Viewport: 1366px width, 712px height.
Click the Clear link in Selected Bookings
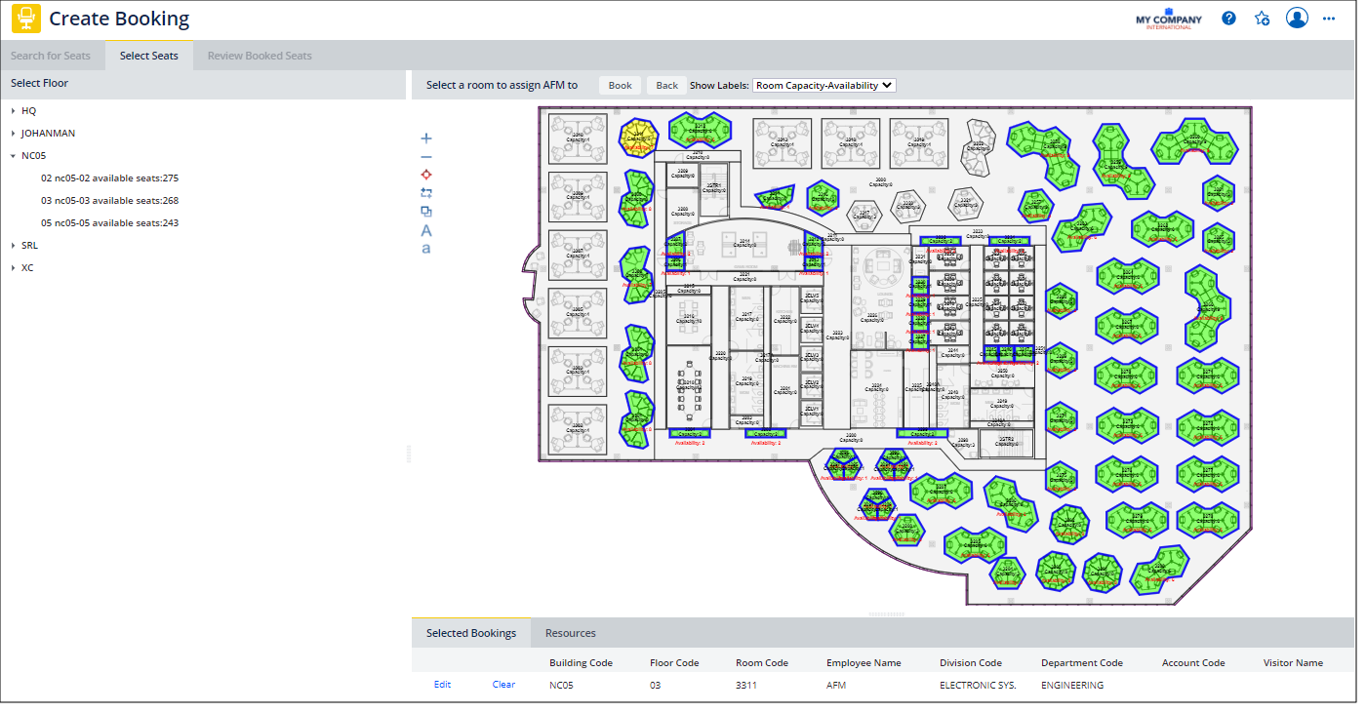pyautogui.click(x=502, y=684)
